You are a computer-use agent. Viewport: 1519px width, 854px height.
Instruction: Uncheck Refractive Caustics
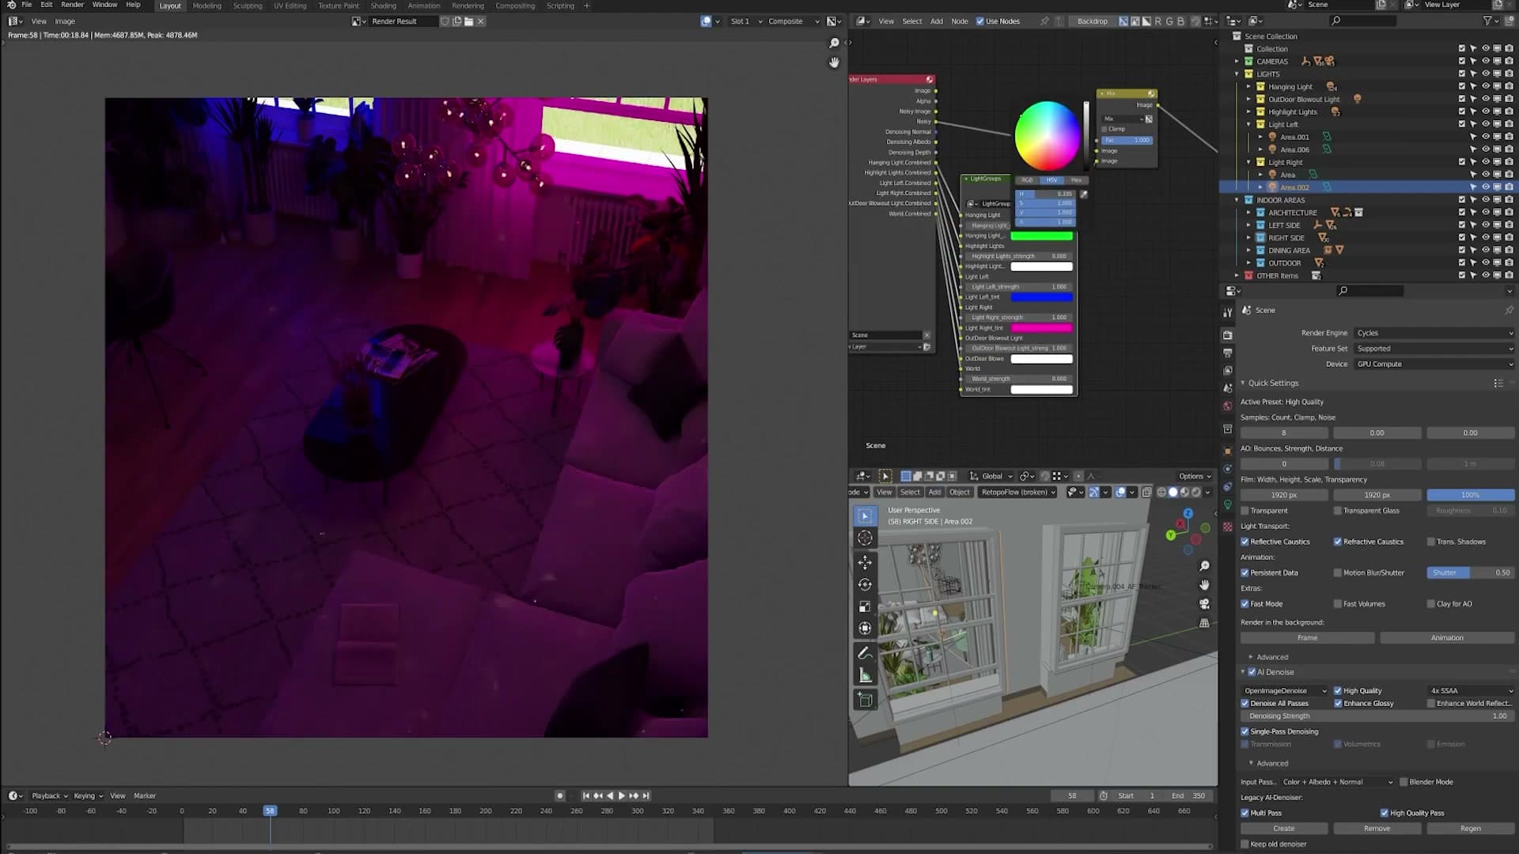(1338, 542)
